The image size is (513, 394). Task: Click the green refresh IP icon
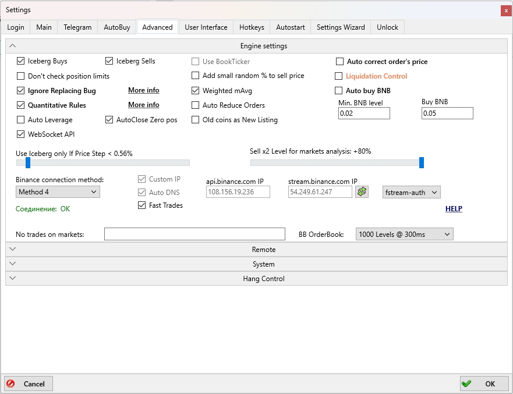click(362, 191)
